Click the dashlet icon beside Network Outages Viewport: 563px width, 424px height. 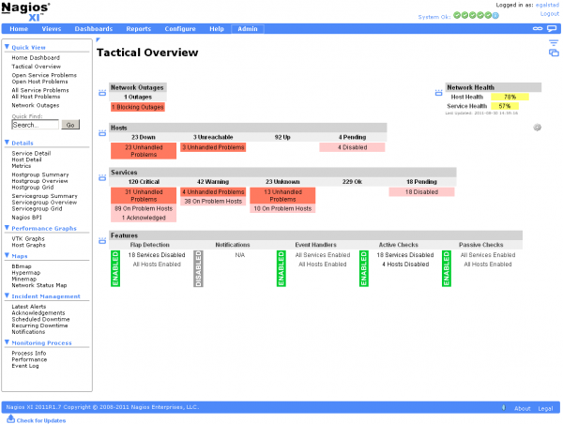pyautogui.click(x=102, y=93)
